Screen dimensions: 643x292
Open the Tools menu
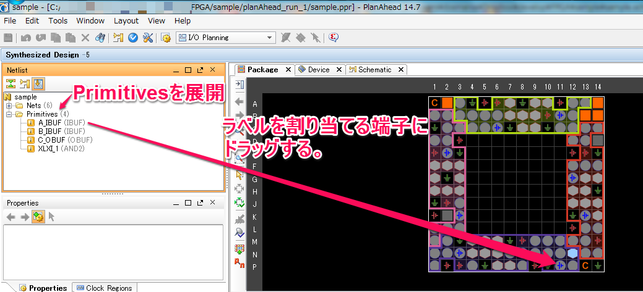[58, 21]
